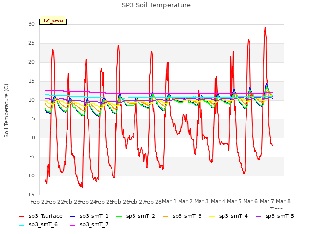Click the purple sp3_smT_5 legend swatch

click(x=259, y=217)
